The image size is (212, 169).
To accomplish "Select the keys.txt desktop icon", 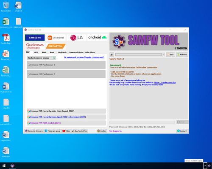I will pyautogui.click(x=6, y=104).
